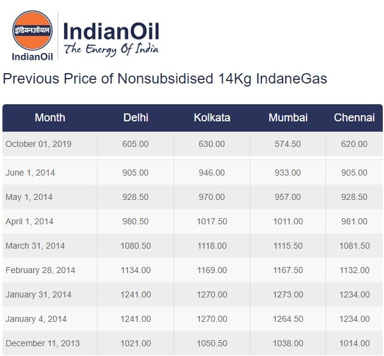
Task: Click Mumbai price 1011.00 for April 2014
Action: (288, 221)
